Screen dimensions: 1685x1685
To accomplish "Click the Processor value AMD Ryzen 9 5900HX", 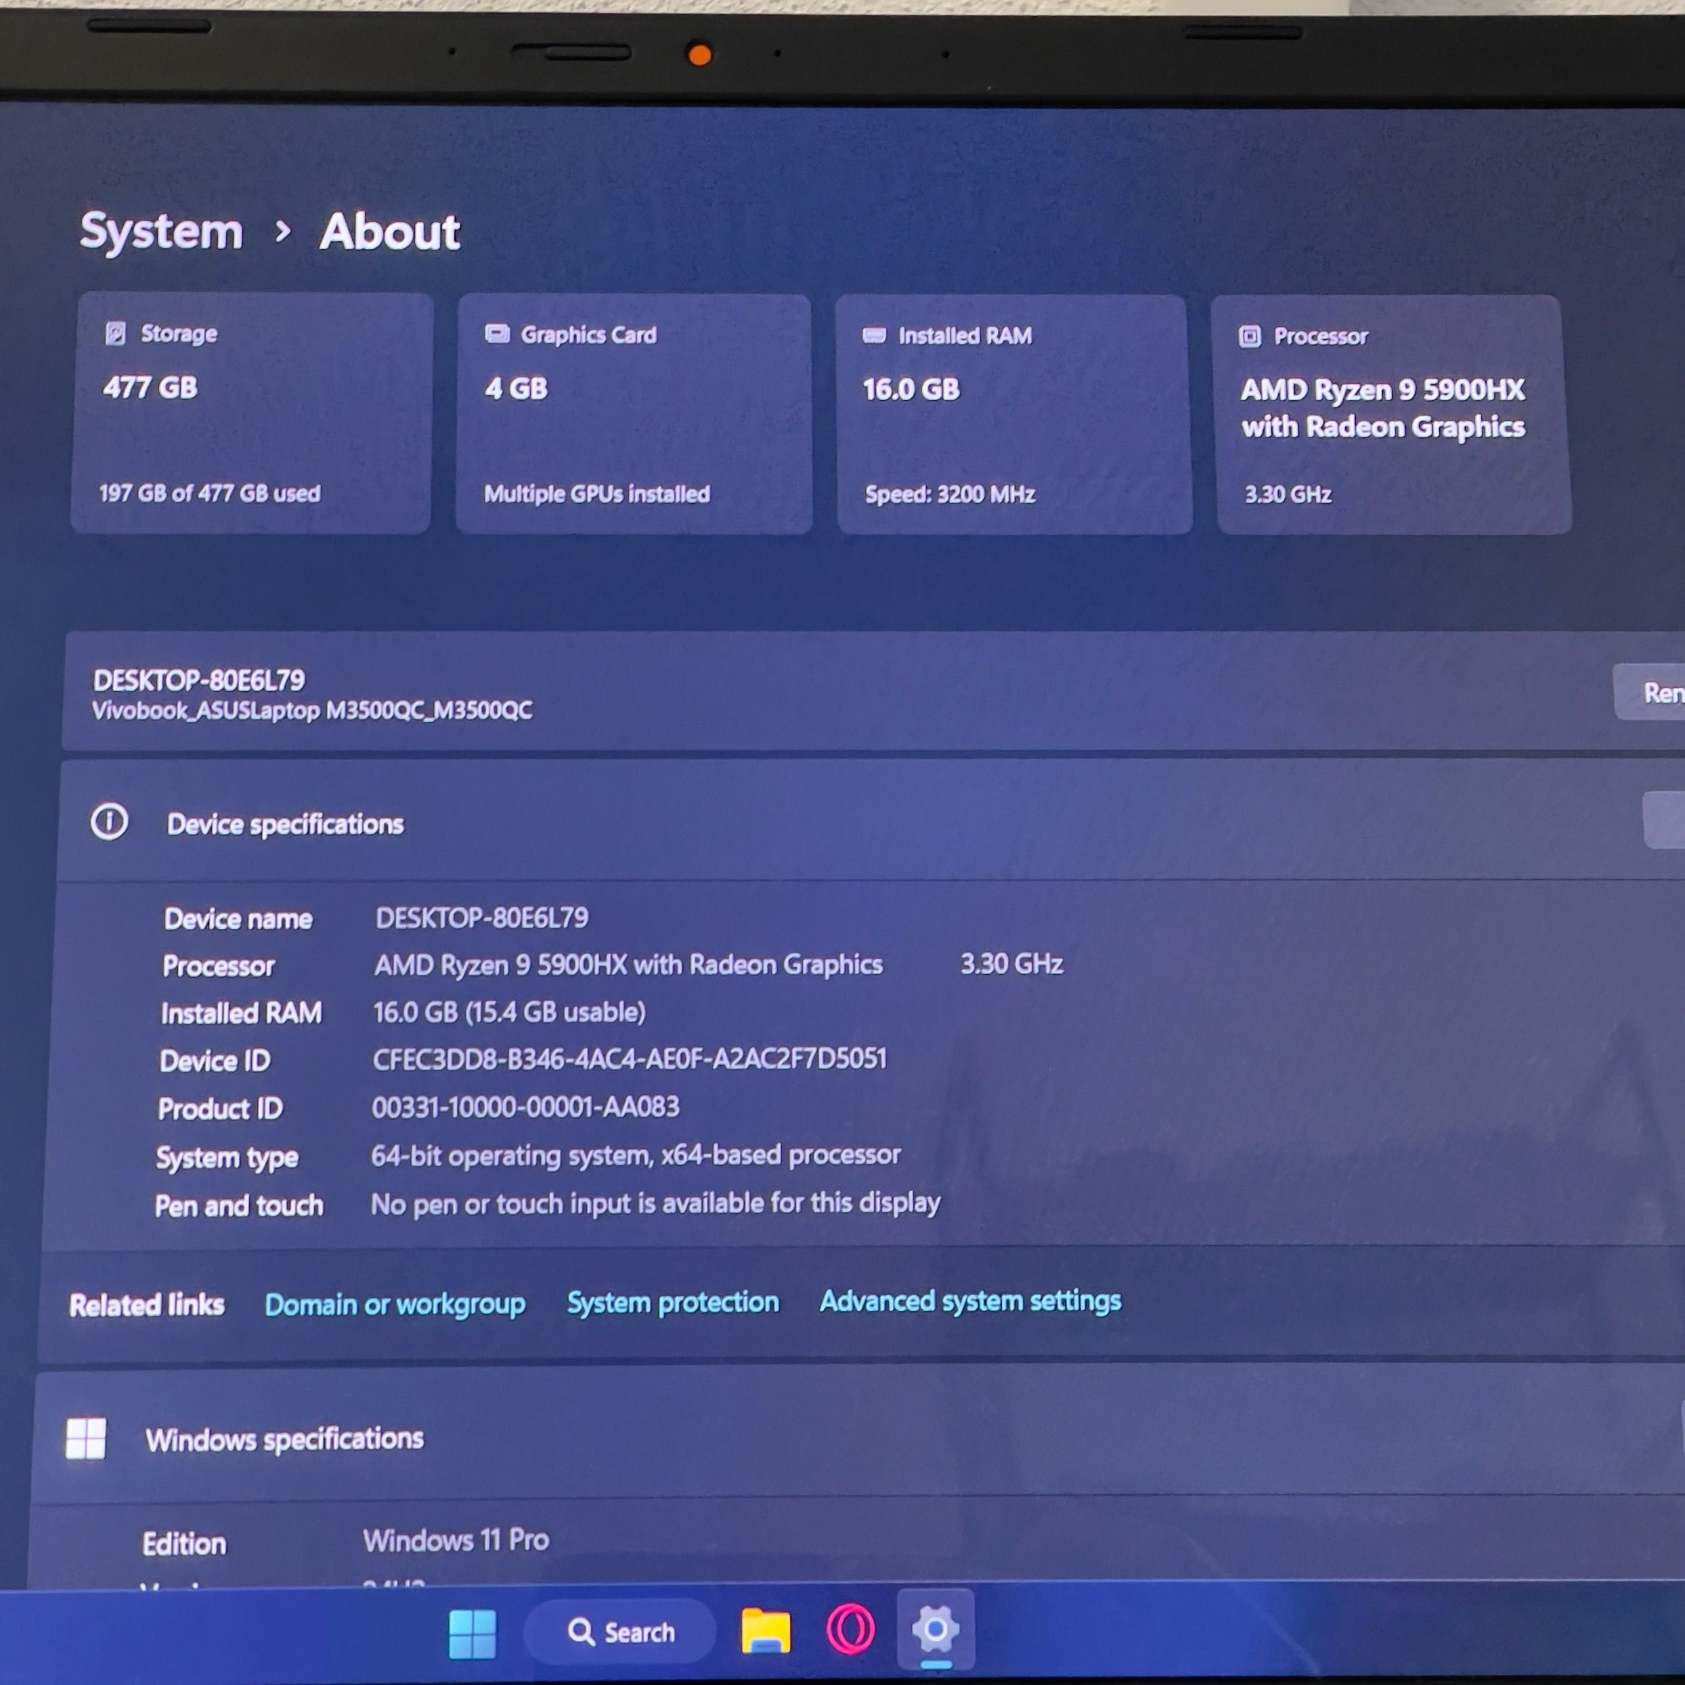I will point(628,965).
